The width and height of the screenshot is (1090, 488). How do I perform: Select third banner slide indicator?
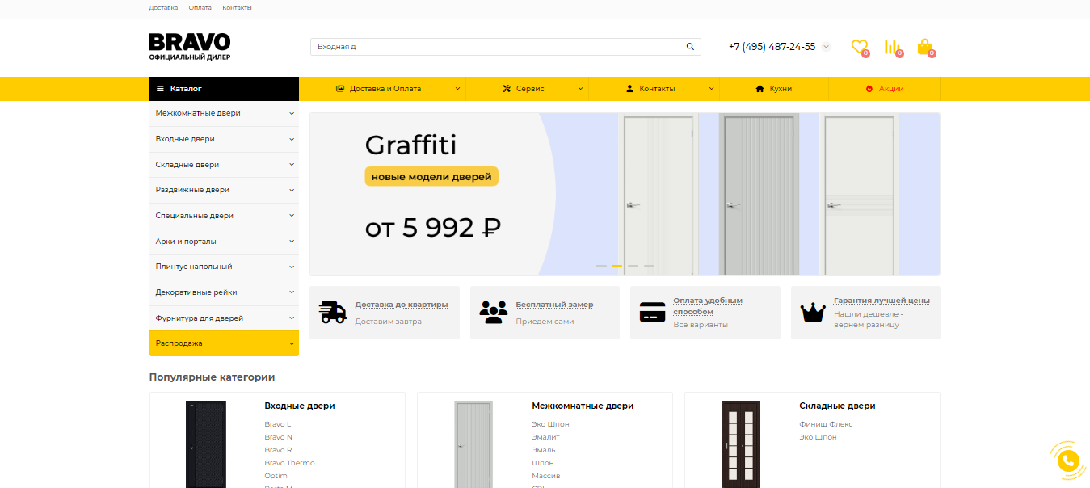633,266
